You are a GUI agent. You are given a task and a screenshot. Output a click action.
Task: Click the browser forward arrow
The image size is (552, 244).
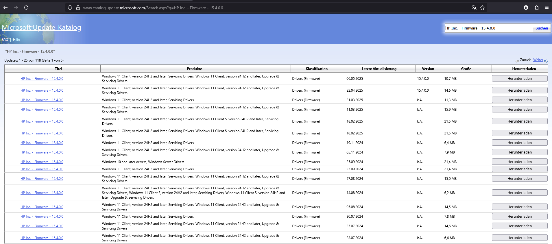click(x=16, y=8)
